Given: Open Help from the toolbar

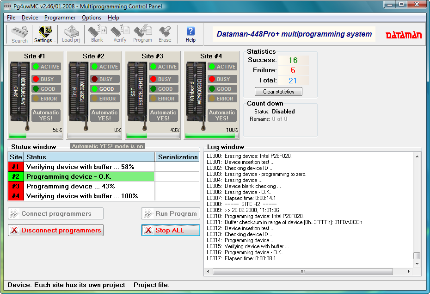Looking at the screenshot, I should pos(190,33).
